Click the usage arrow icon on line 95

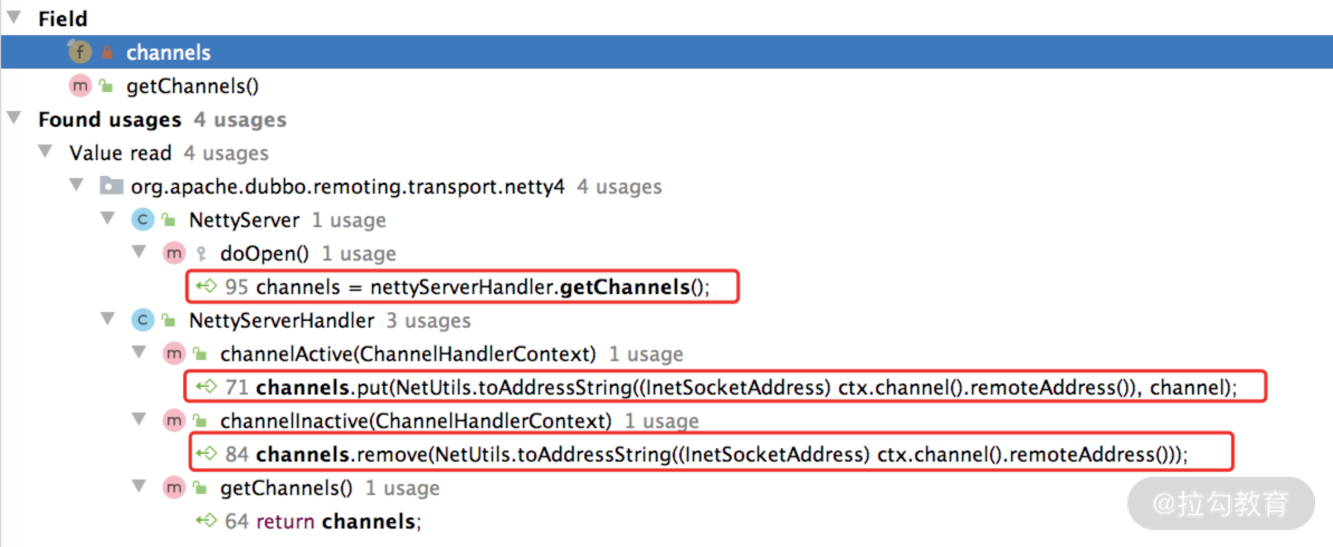tap(206, 287)
